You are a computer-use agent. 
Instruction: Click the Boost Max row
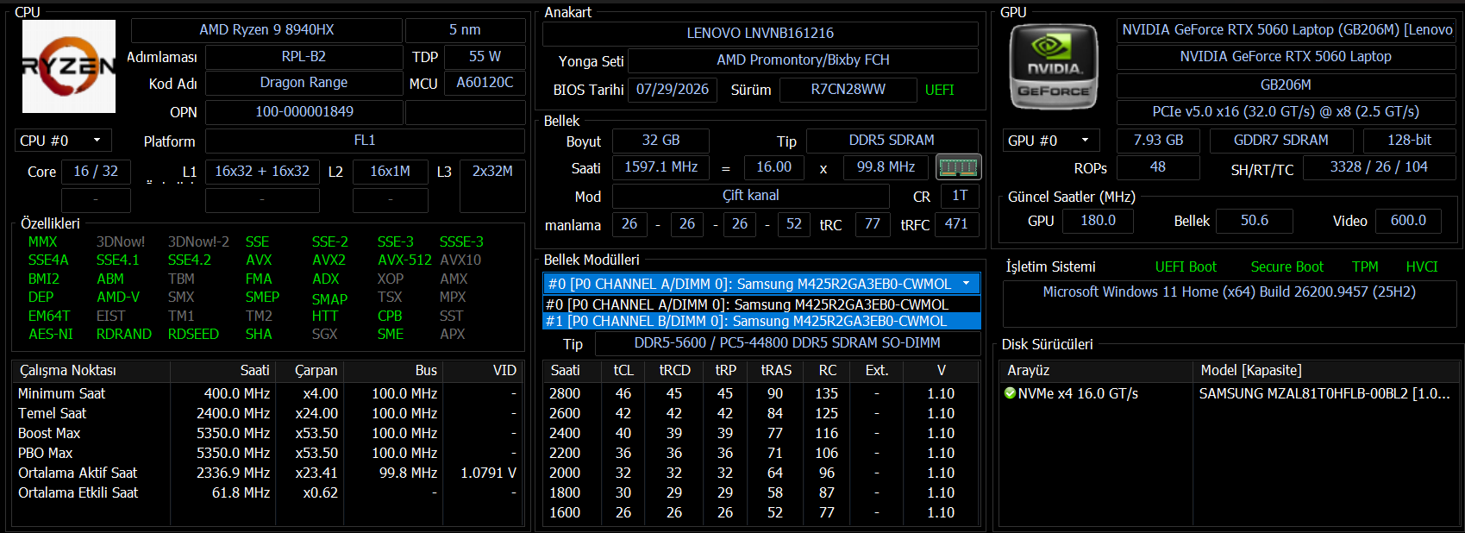tap(268, 433)
